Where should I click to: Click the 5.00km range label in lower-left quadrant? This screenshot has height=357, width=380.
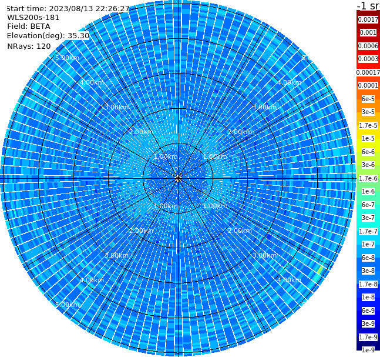(x=67, y=305)
